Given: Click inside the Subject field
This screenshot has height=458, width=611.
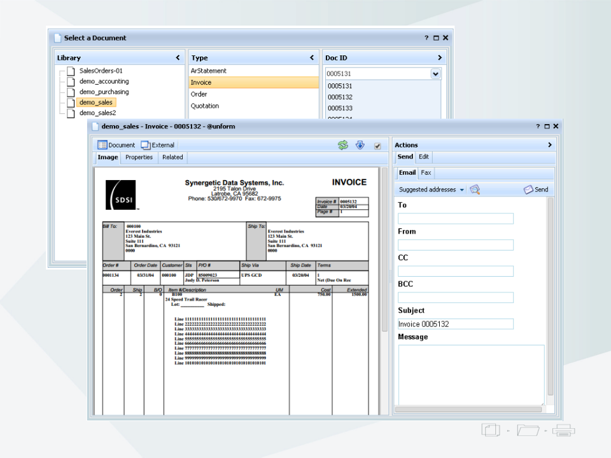Looking at the screenshot, I should 455,324.
